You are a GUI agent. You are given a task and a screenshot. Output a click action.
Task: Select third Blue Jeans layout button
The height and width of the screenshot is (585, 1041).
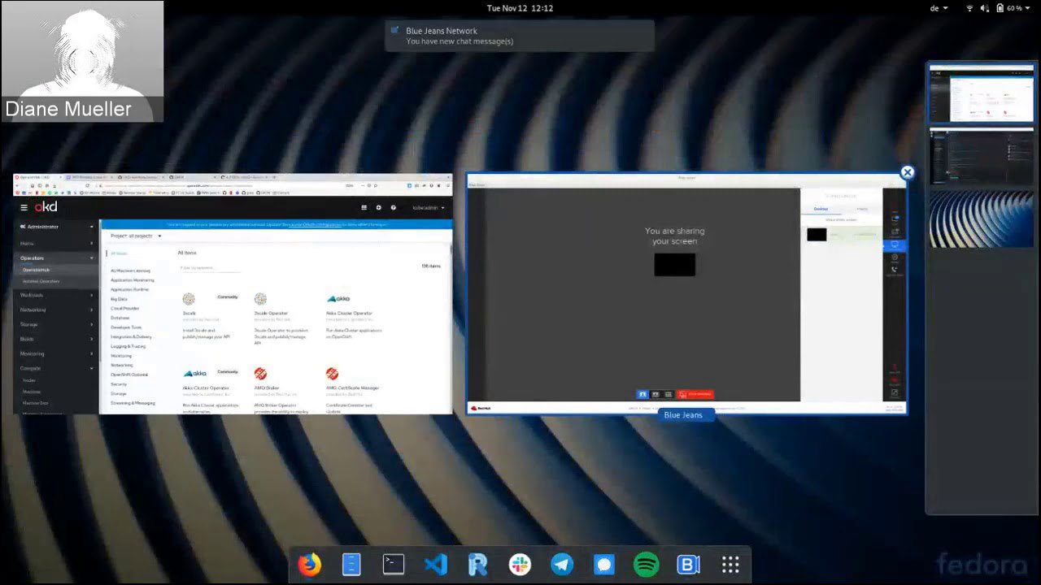pyautogui.click(x=669, y=394)
